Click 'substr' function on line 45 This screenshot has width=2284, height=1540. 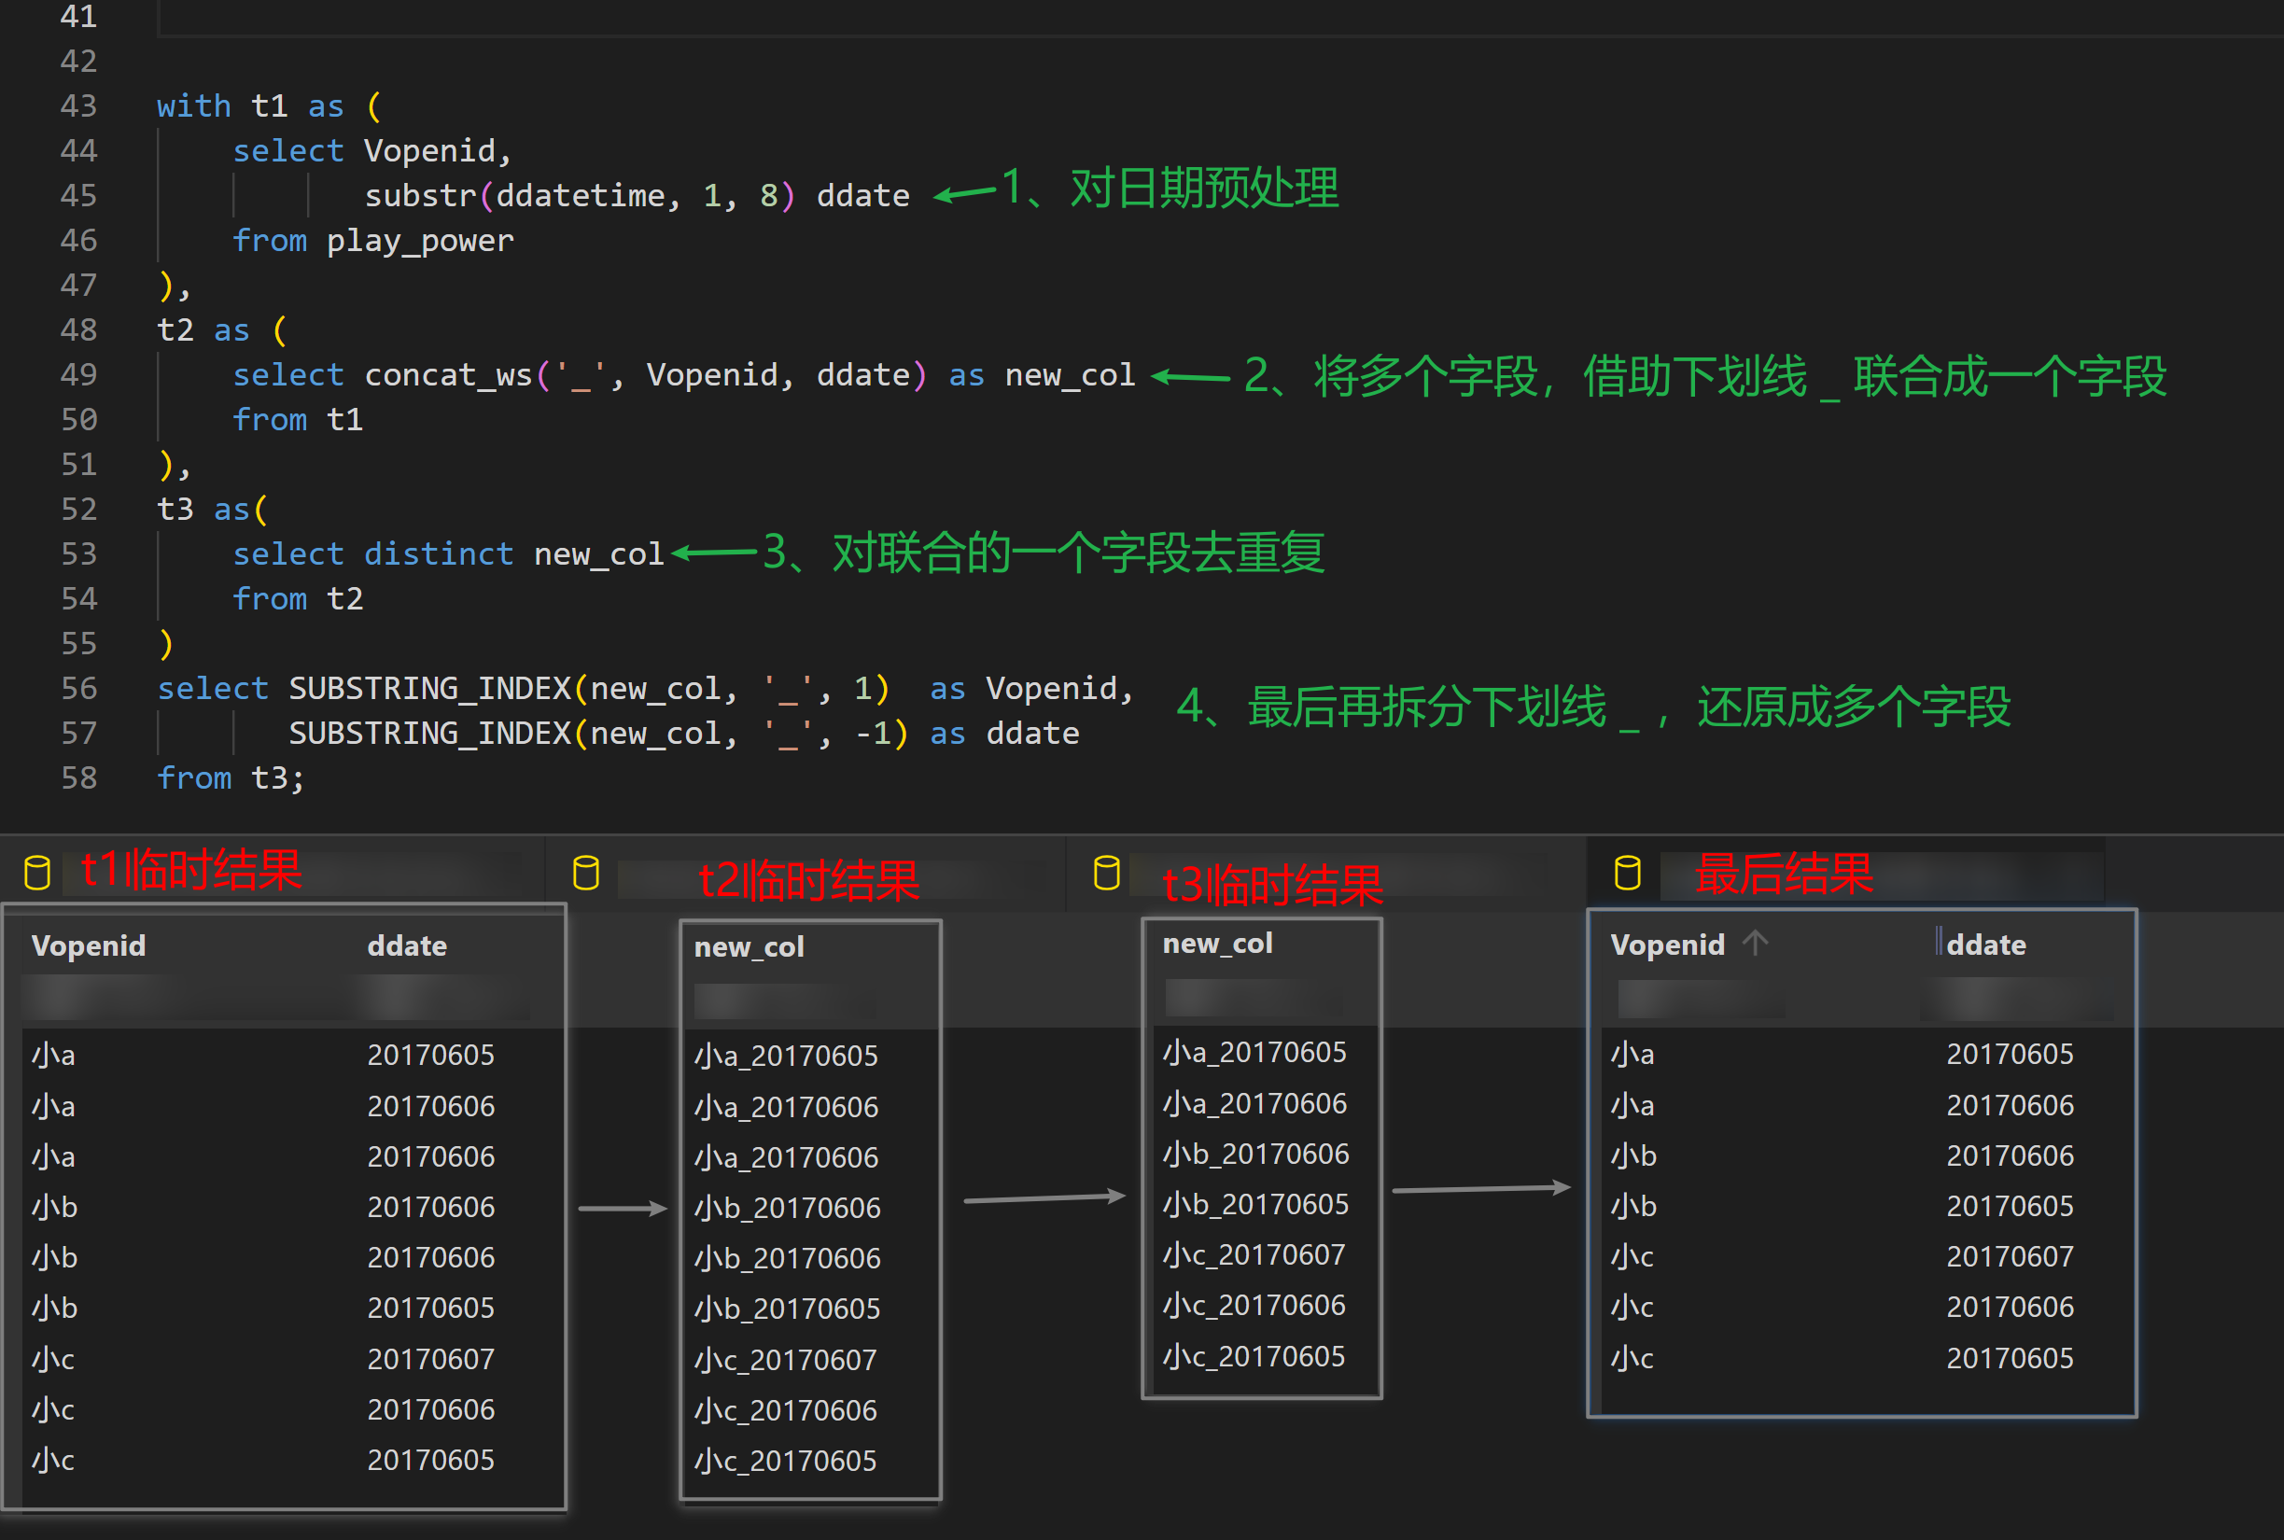click(421, 195)
